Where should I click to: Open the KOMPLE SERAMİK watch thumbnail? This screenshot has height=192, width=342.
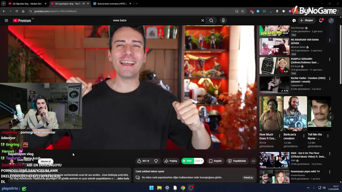tap(274, 66)
